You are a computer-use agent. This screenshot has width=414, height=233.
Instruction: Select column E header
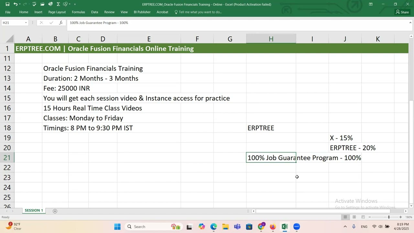click(x=149, y=39)
